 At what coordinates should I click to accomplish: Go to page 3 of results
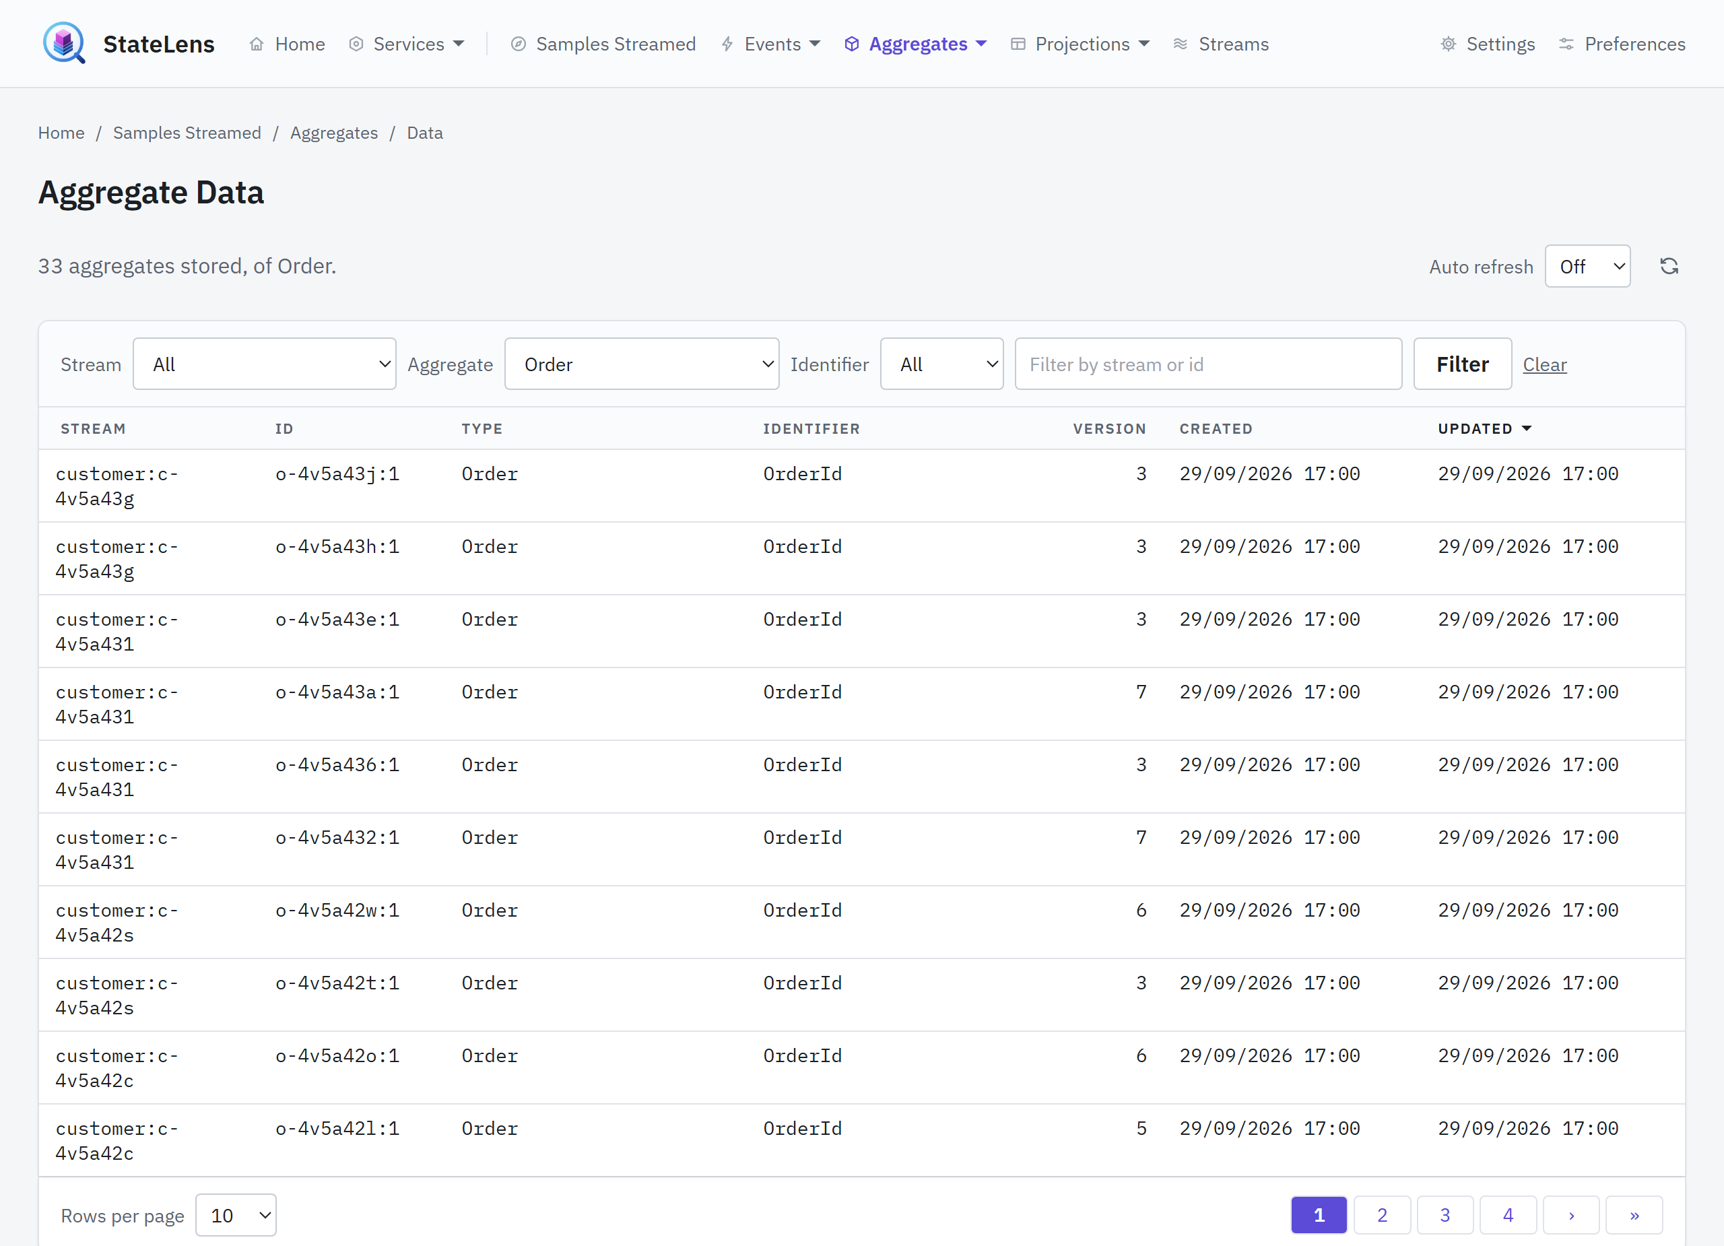(1445, 1215)
